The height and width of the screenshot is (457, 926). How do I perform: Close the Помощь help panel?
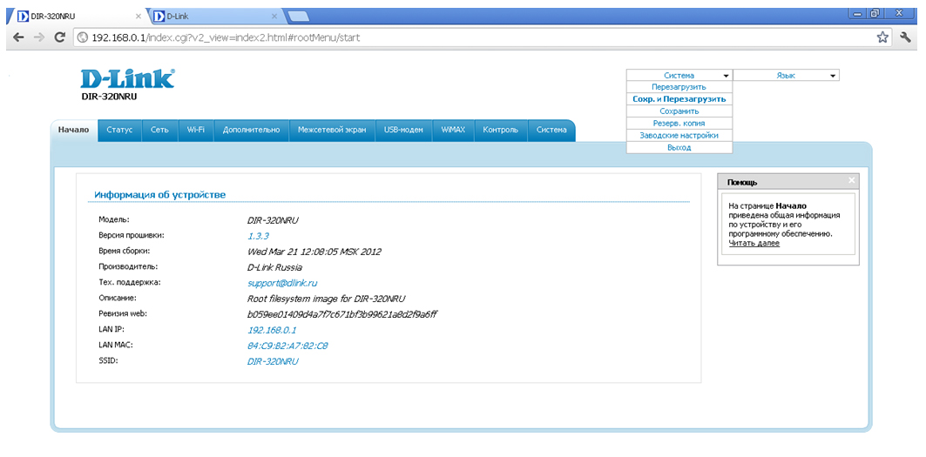pos(852,180)
